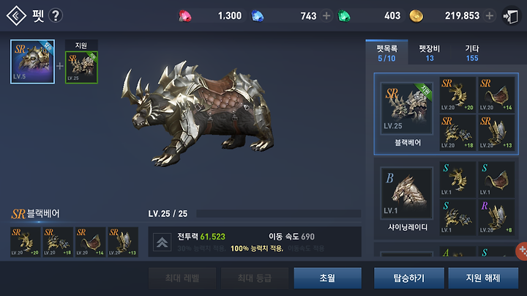
Task: Select the SR LV.5 riding pet slot
Action: coord(32,62)
